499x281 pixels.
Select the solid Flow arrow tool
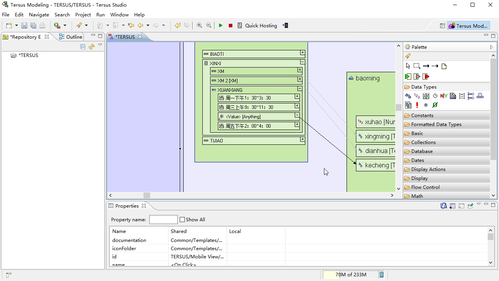[x=426, y=66]
